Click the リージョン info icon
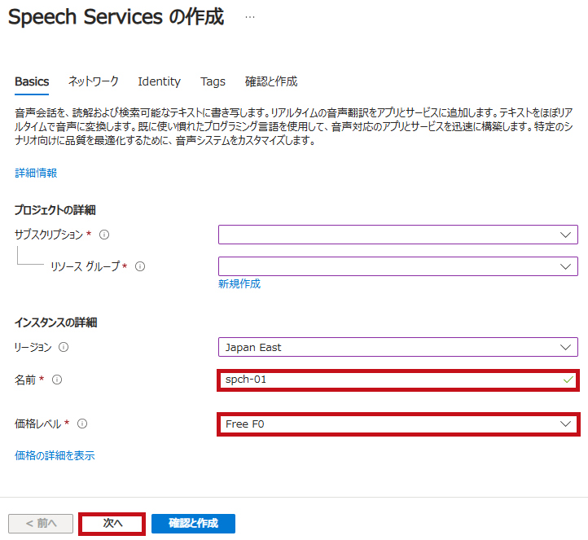 64,347
